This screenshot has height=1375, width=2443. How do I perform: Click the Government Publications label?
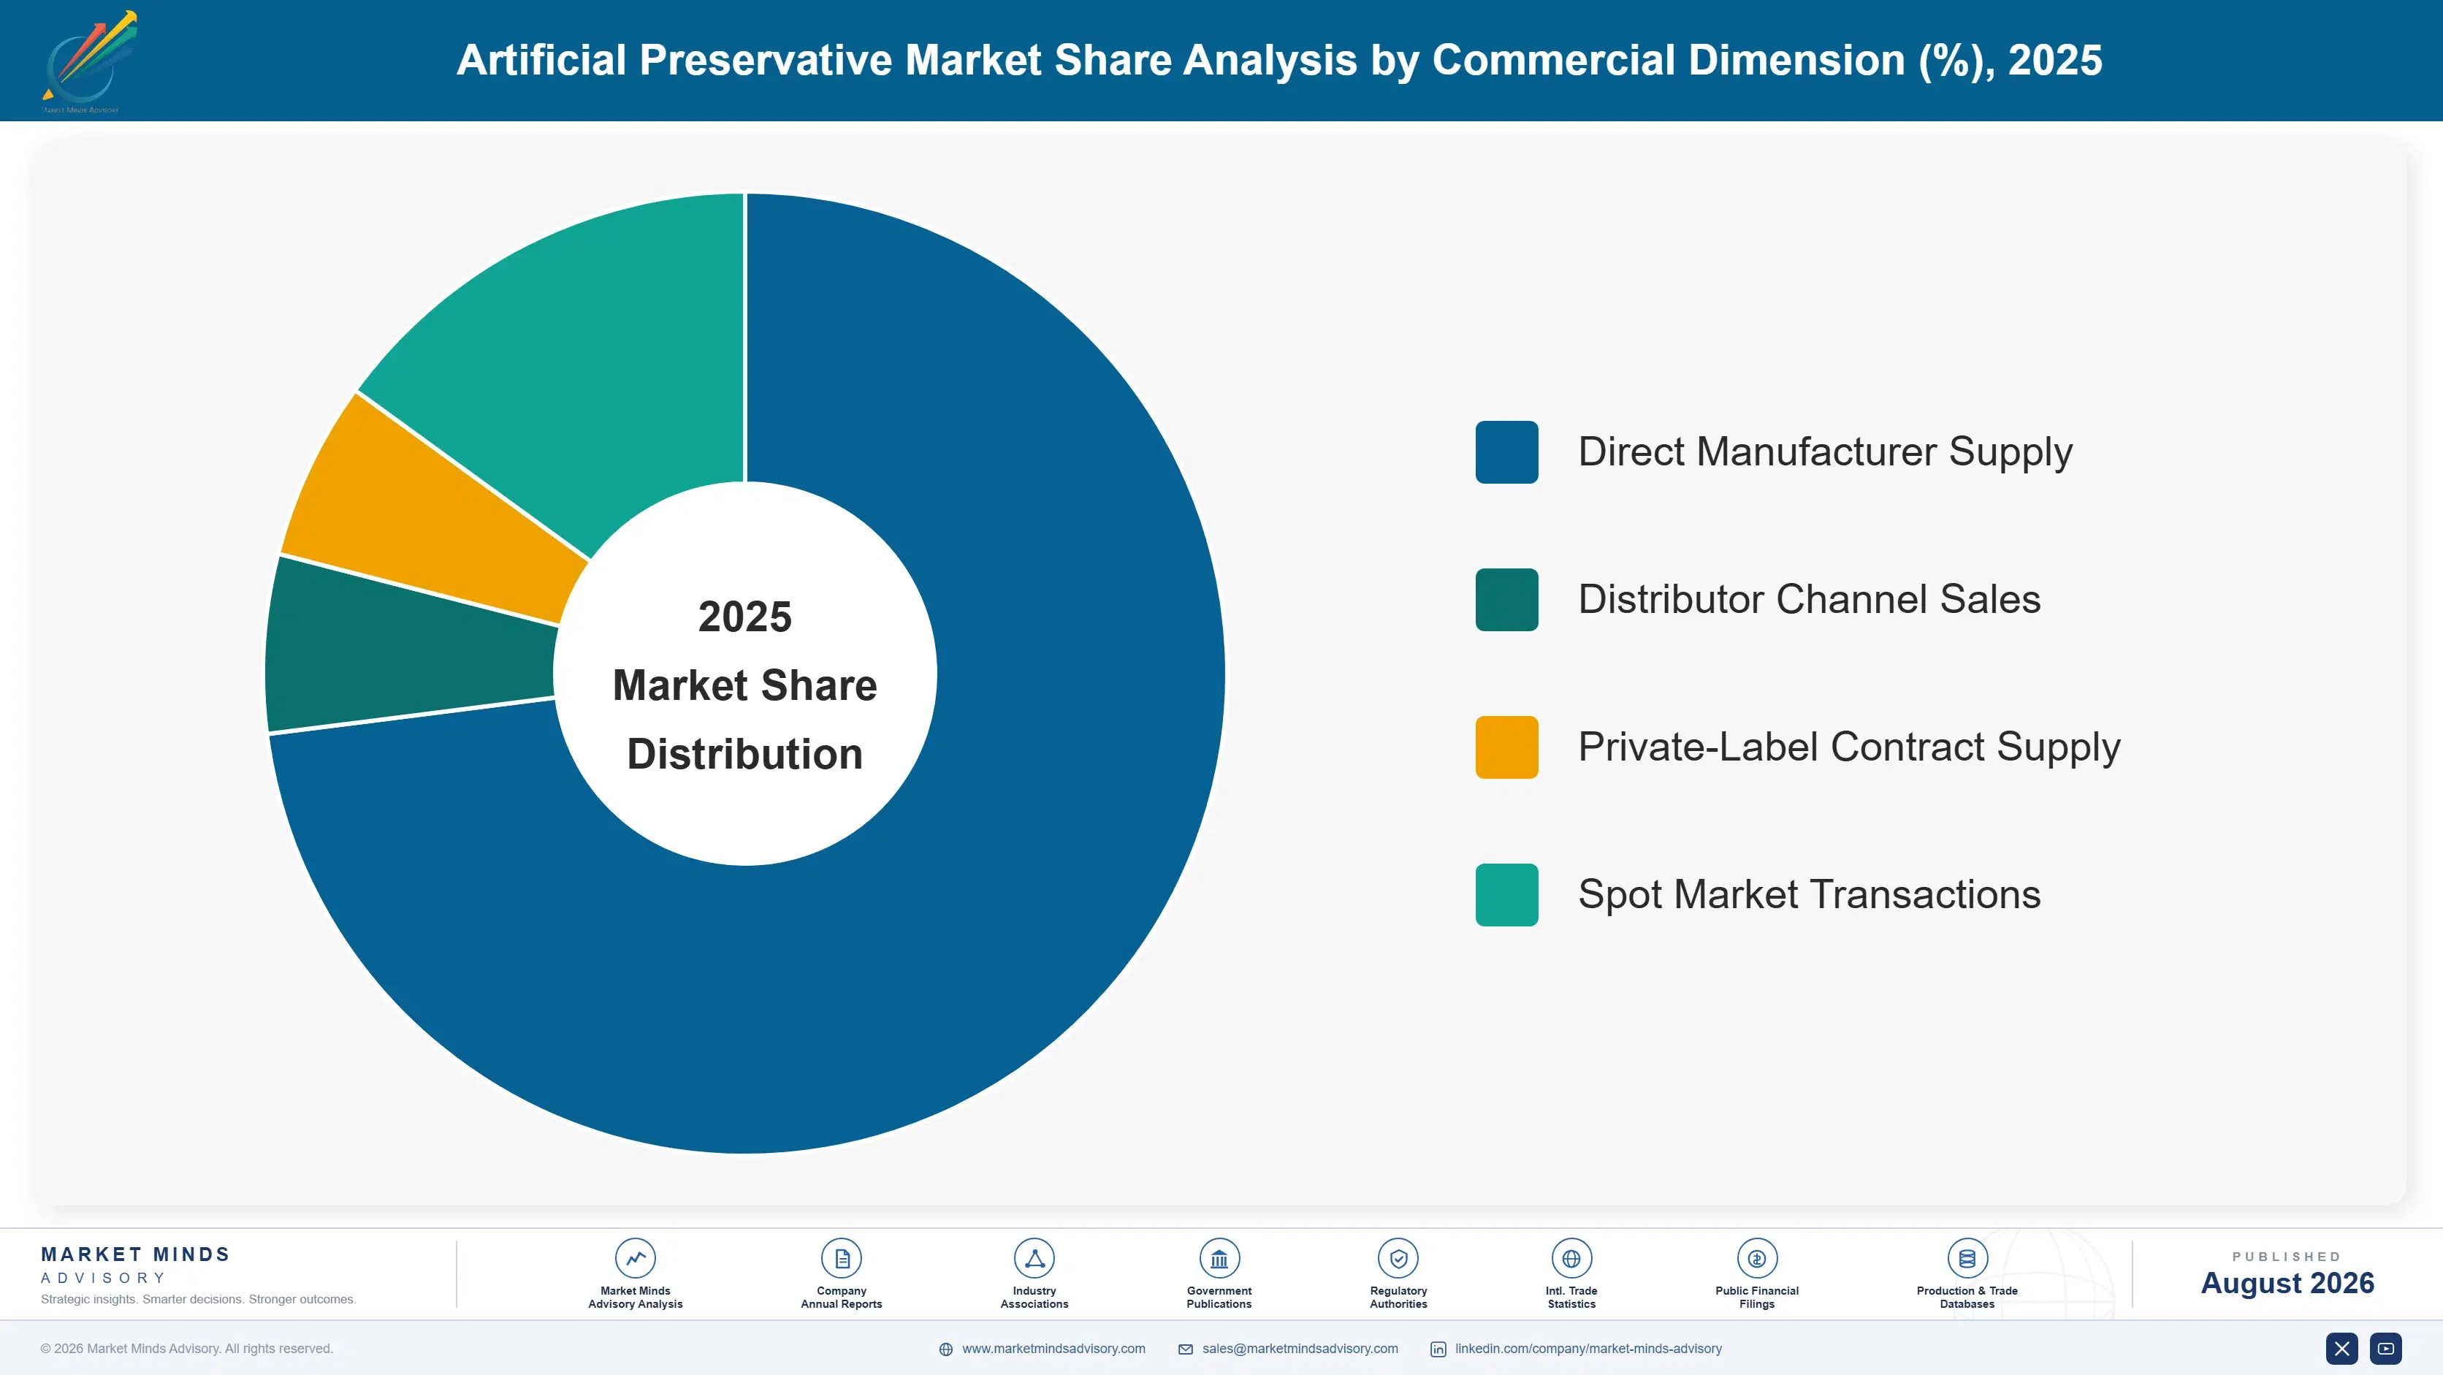click(x=1219, y=1298)
